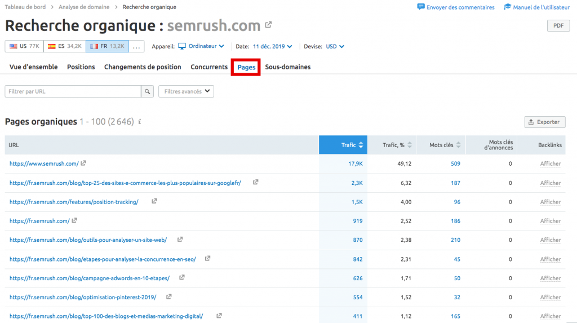577x323 pixels.
Task: Open the USD currency dropdown
Action: click(x=335, y=46)
